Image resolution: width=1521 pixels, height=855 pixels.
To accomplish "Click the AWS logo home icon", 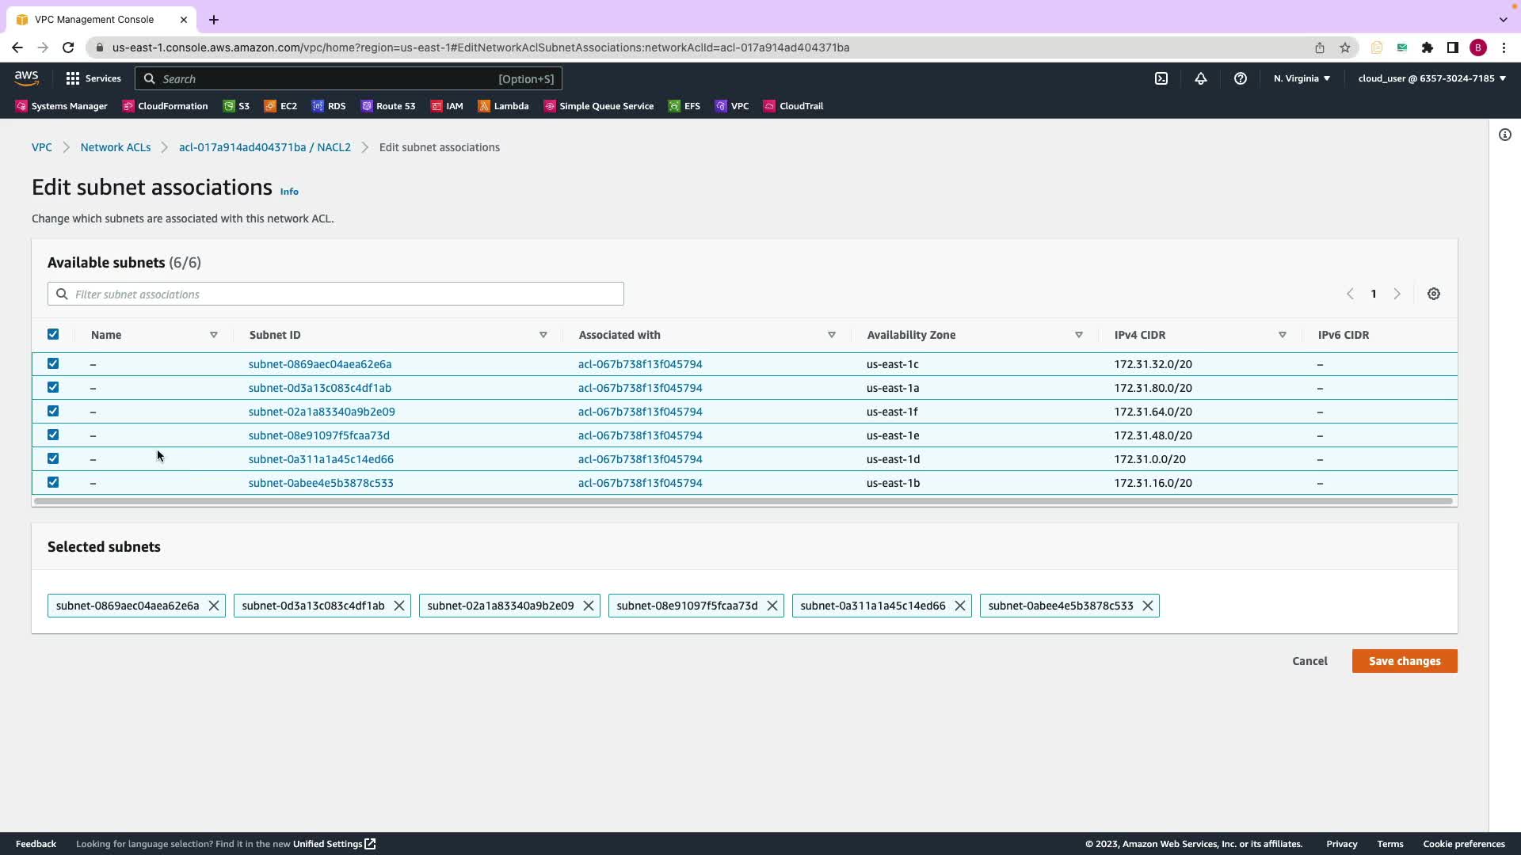I will pyautogui.click(x=26, y=78).
